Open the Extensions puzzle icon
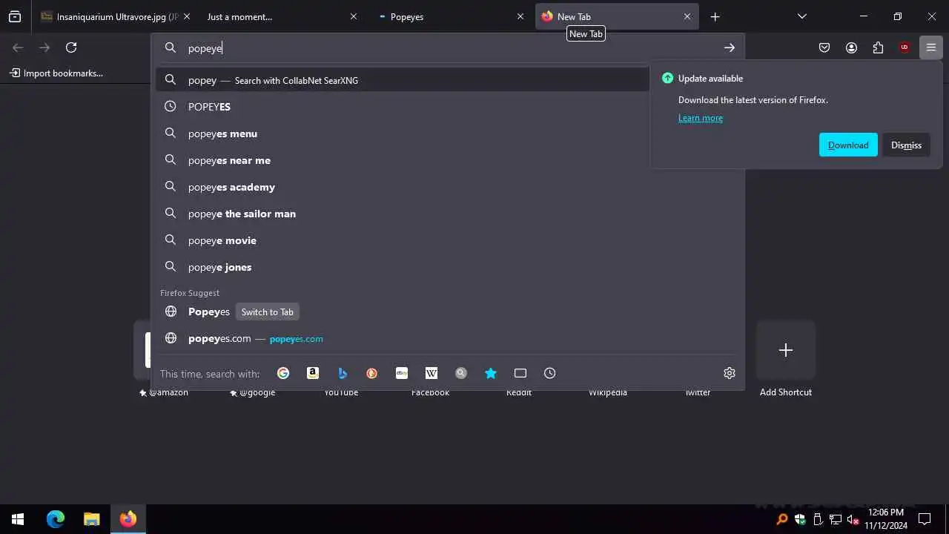This screenshot has width=949, height=534. 878,47
